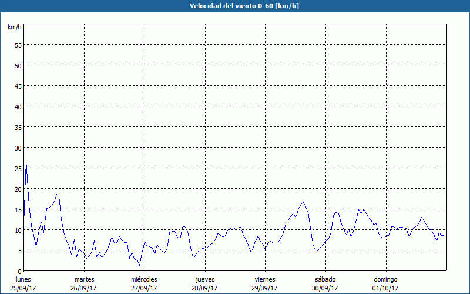470x294 pixels.
Task: Click the 'domingo' day label
Action: (385, 279)
